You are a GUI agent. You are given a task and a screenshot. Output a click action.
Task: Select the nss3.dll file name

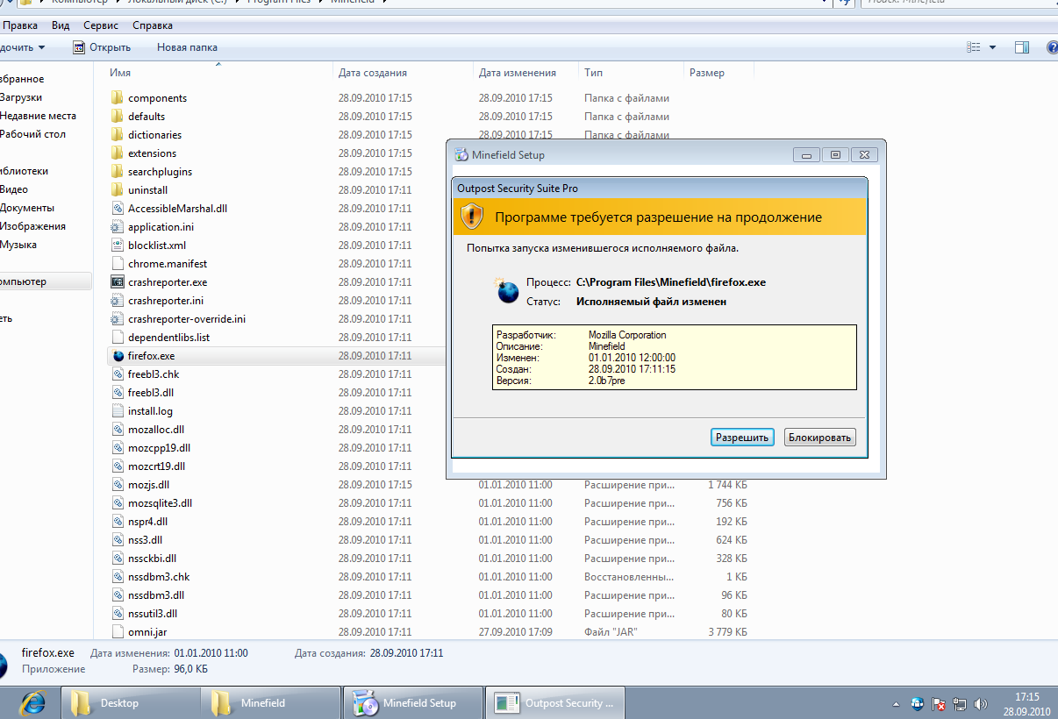pyautogui.click(x=145, y=540)
